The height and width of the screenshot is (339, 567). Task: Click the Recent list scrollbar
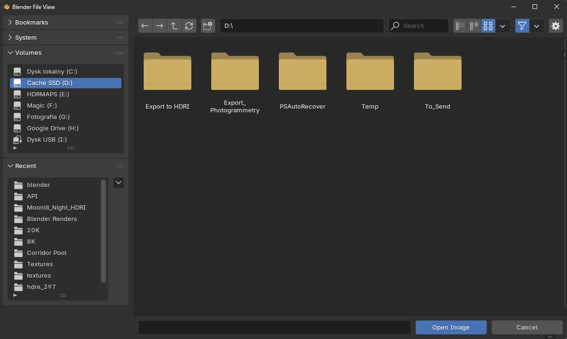[103, 231]
